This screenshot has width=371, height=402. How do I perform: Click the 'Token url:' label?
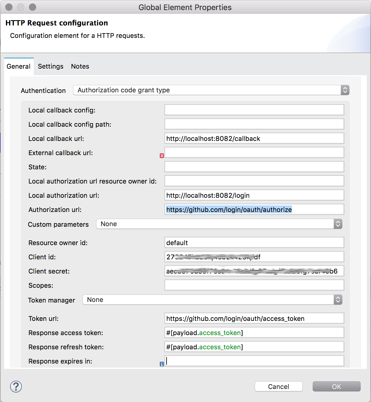43,319
